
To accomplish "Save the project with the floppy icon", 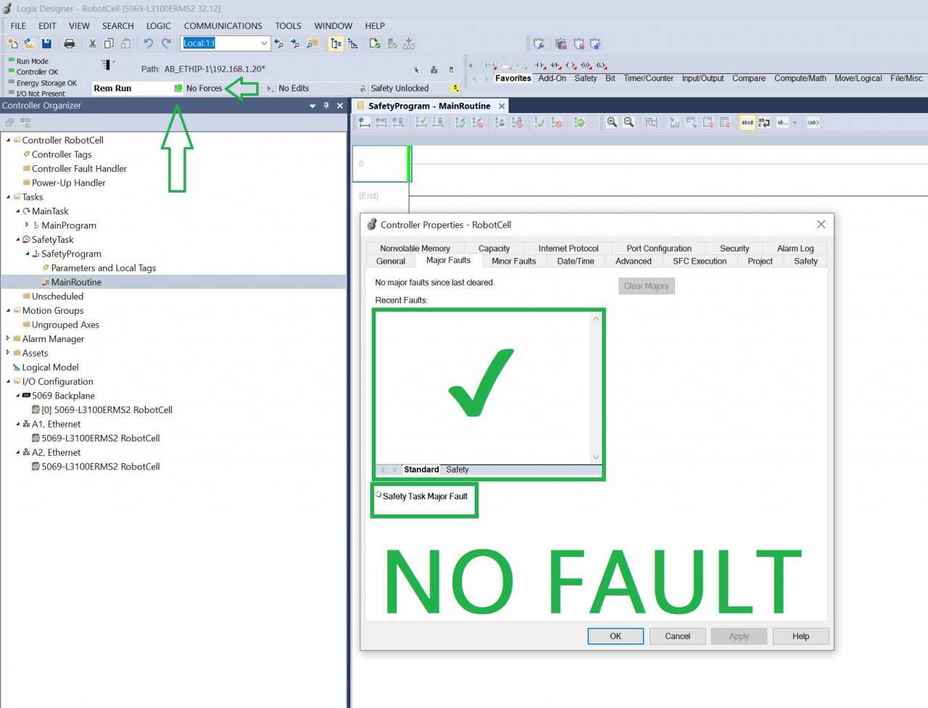I will (46, 43).
